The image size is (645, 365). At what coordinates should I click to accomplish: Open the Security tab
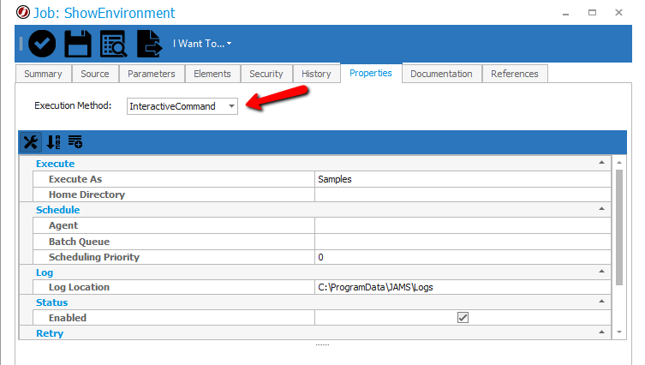[266, 74]
